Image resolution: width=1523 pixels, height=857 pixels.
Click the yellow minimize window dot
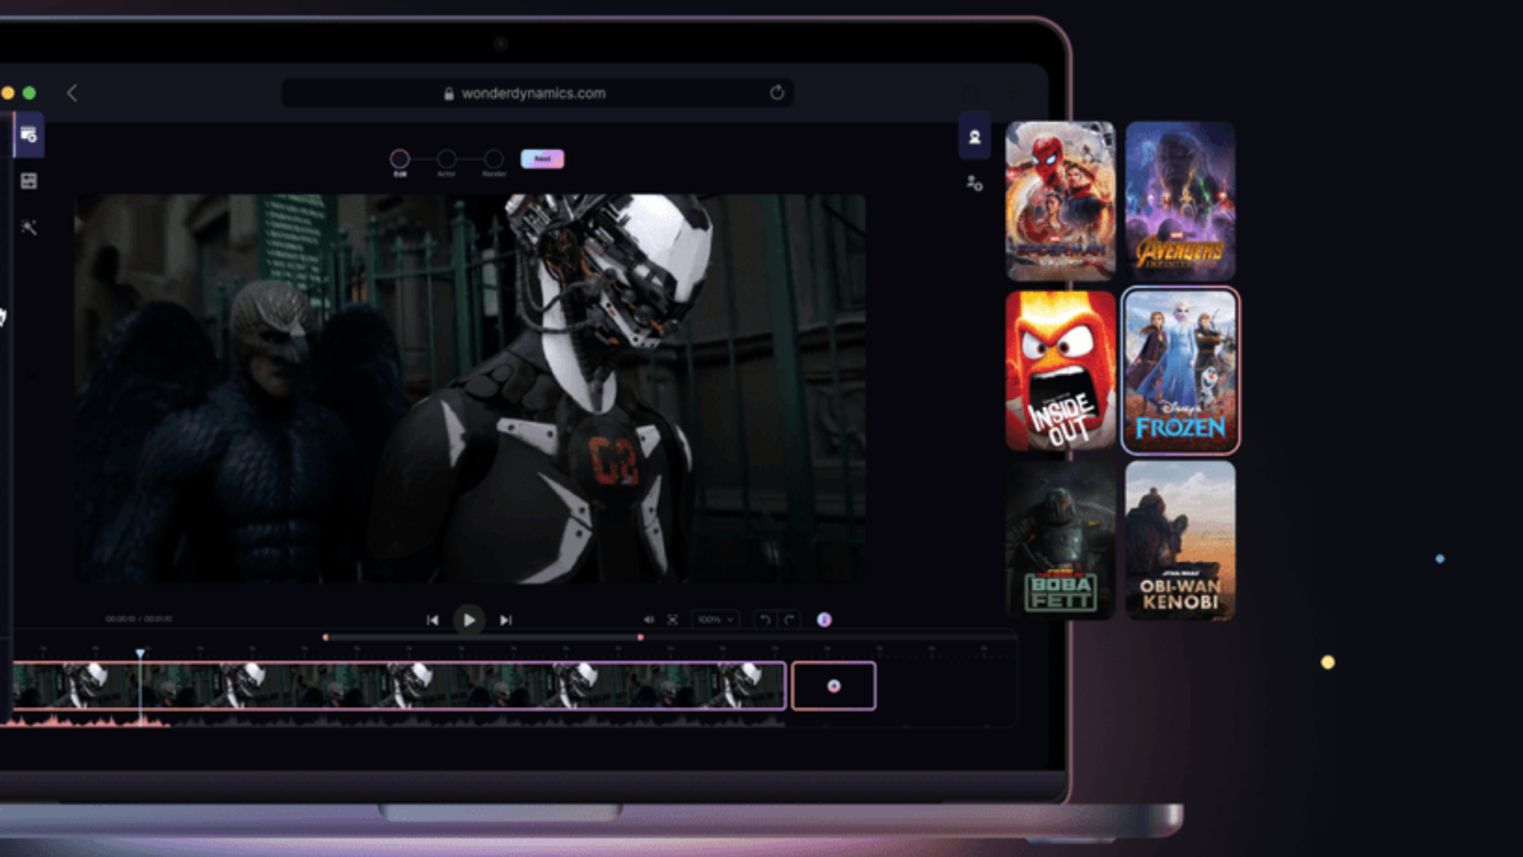pos(8,93)
